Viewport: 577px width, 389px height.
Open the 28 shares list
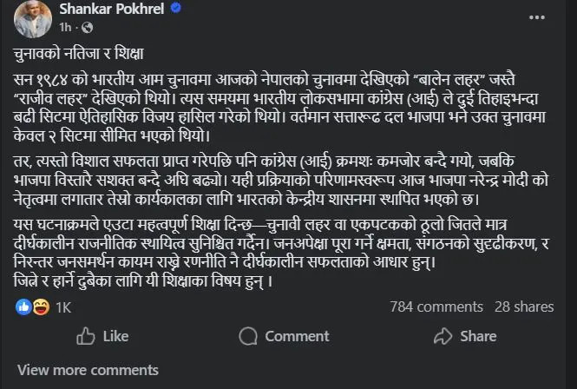tap(524, 307)
